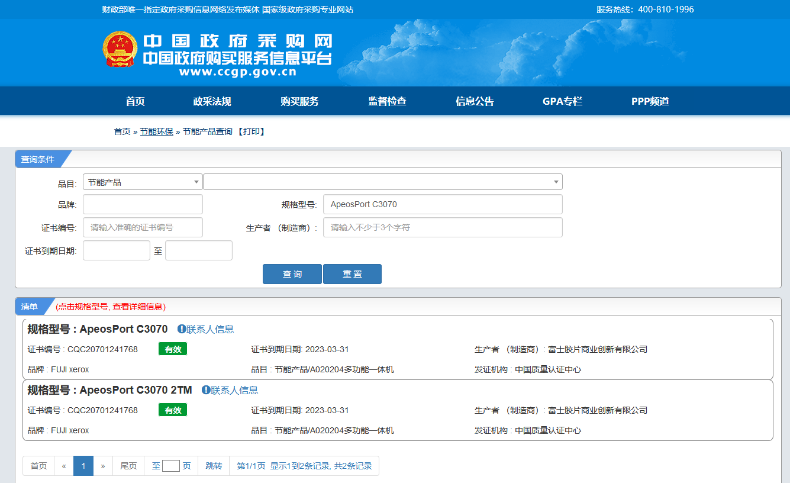
Task: Go to 尾页 last page
Action: tap(128, 466)
